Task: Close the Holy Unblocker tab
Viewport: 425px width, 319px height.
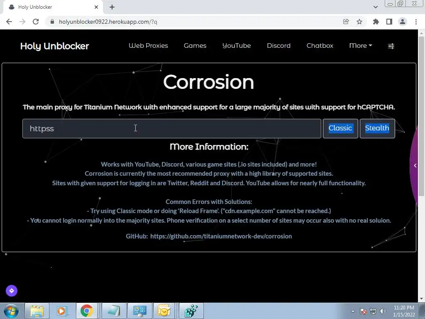Action: [96, 7]
